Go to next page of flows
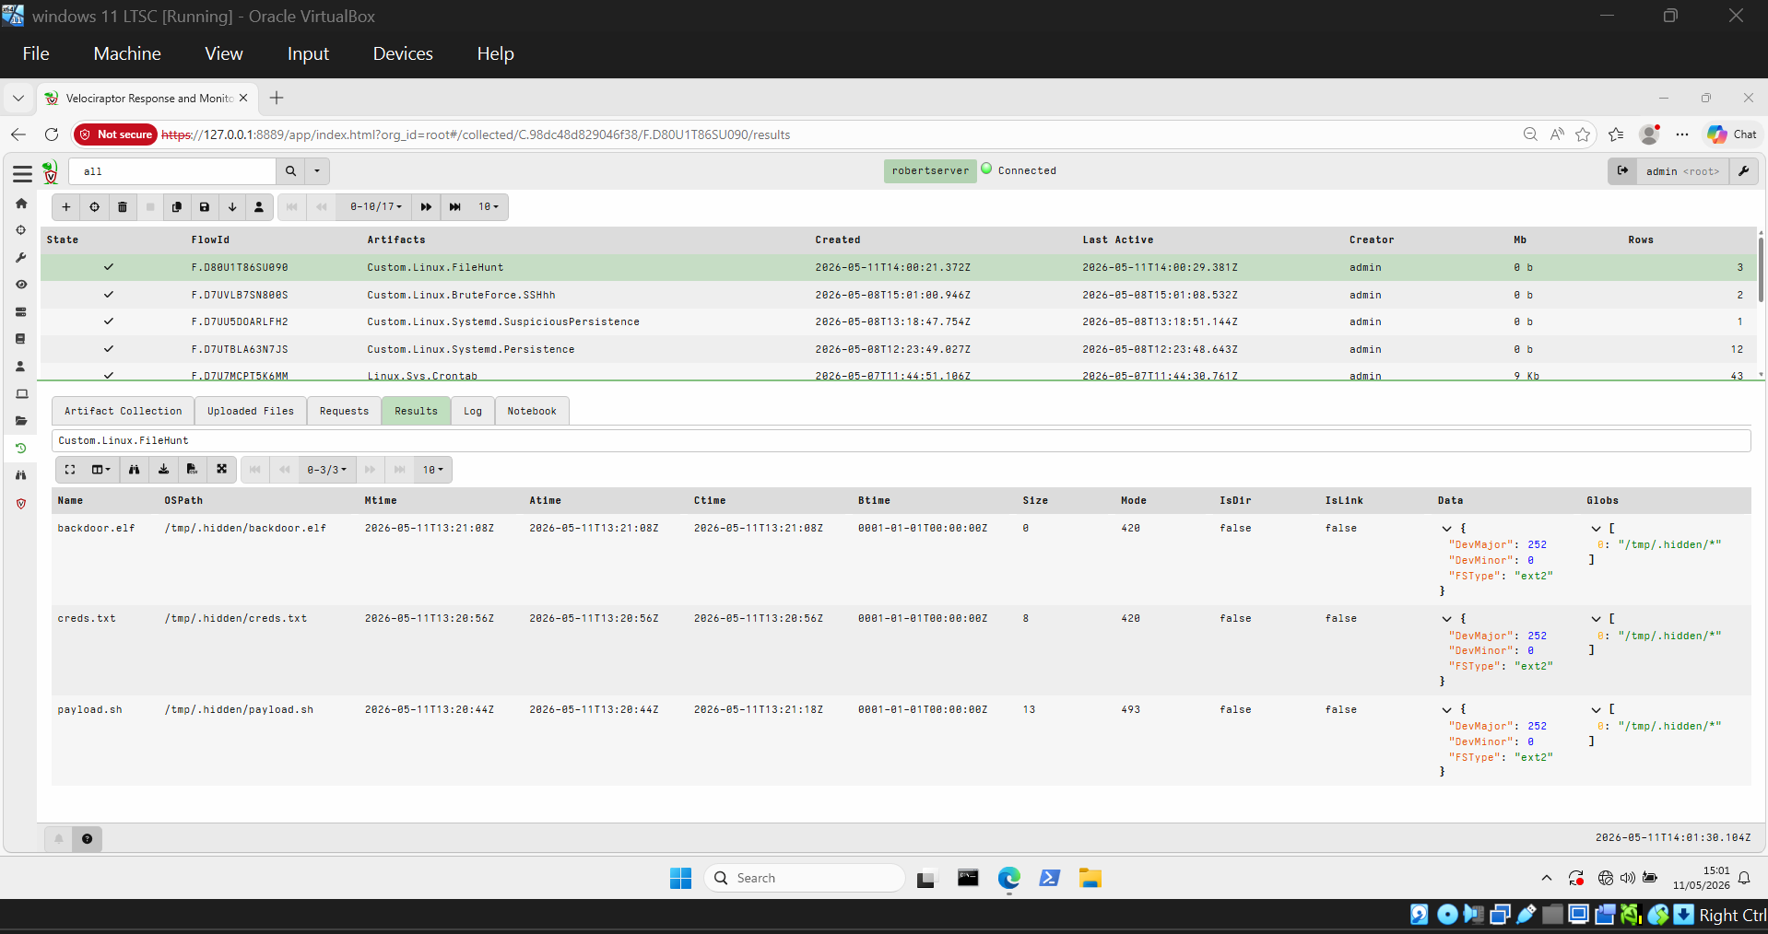Screen dimensions: 1768x934 point(426,207)
